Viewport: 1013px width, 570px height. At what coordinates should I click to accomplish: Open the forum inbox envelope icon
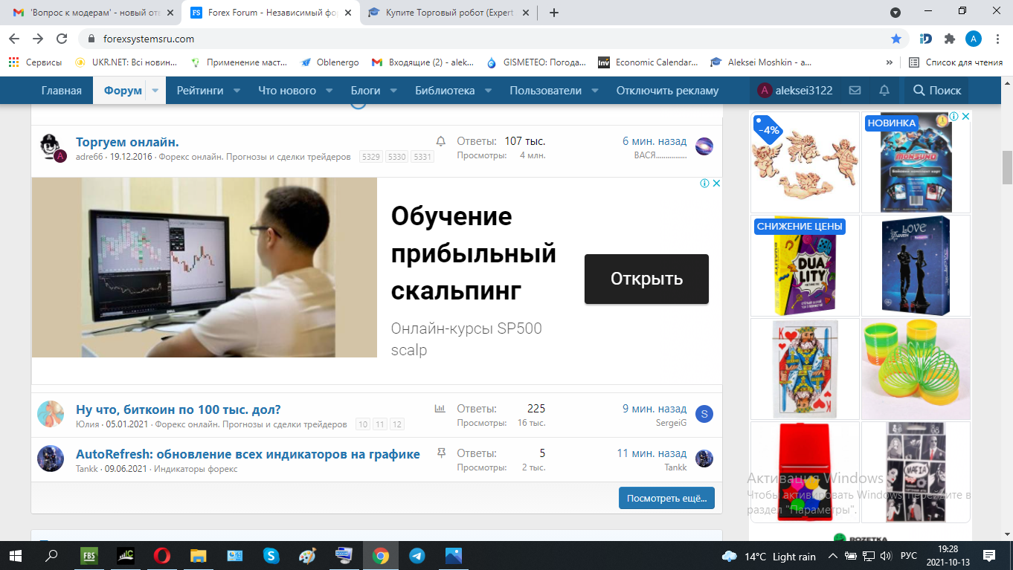855,91
